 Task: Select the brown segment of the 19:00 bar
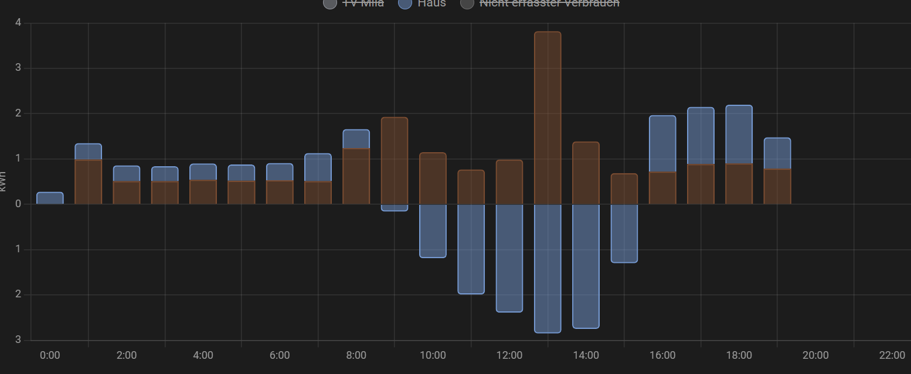pyautogui.click(x=777, y=187)
